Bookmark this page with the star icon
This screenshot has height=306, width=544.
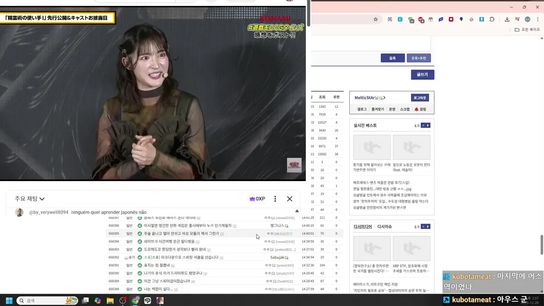coord(376,19)
